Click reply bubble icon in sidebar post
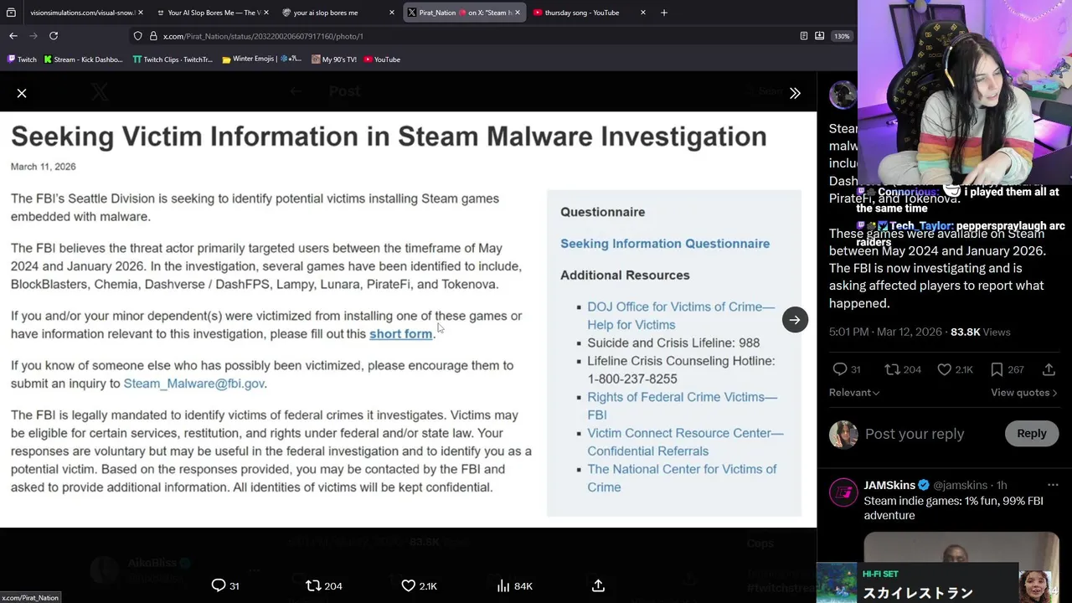 click(x=840, y=369)
